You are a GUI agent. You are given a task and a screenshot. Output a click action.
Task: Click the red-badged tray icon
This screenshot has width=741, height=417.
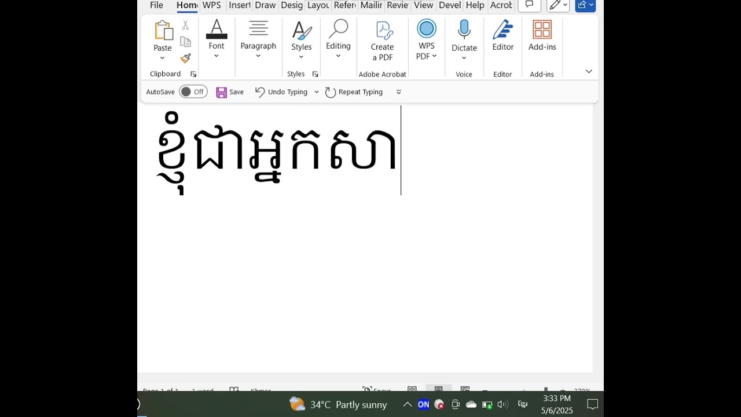(x=439, y=404)
